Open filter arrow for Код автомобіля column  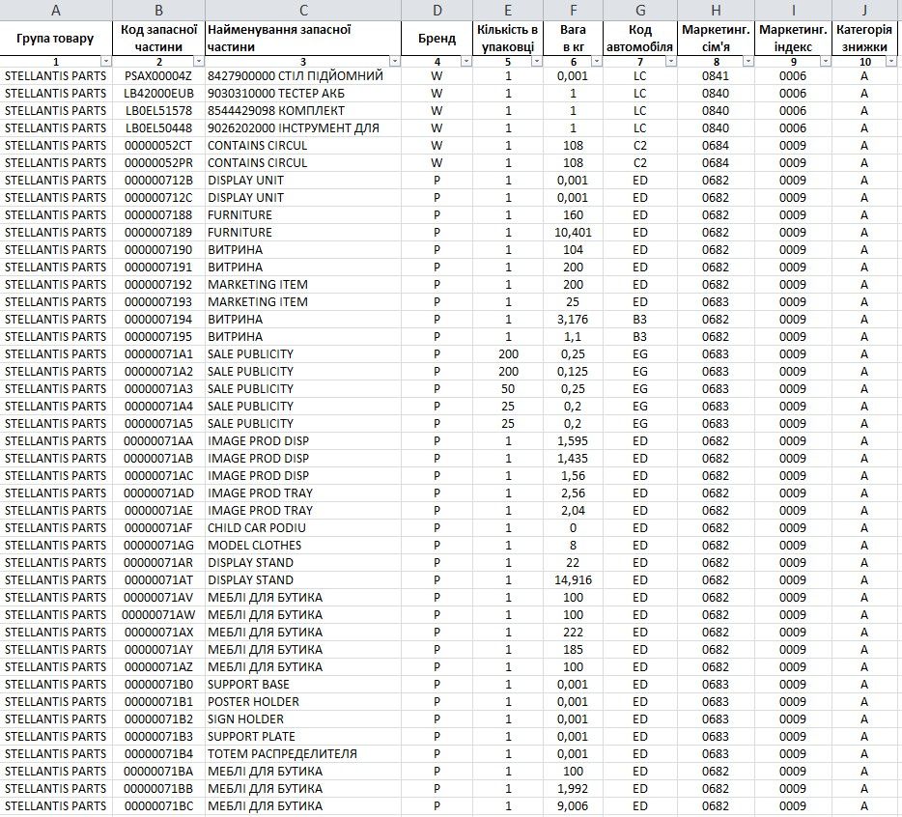click(x=669, y=62)
